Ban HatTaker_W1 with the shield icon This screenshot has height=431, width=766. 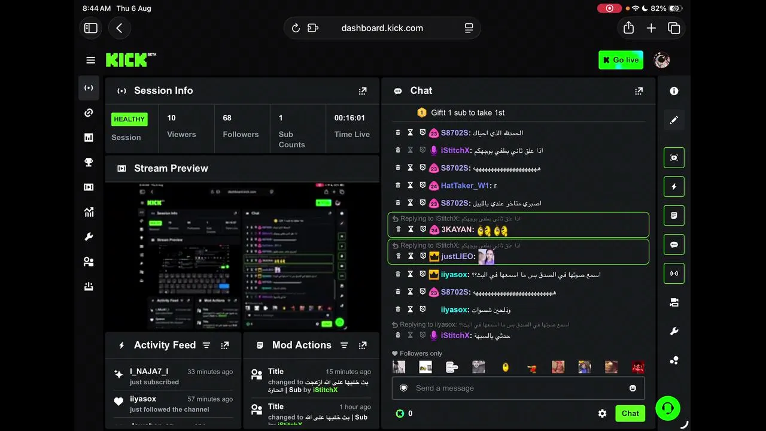pos(422,186)
